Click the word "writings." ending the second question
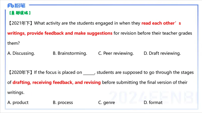 (16, 92)
